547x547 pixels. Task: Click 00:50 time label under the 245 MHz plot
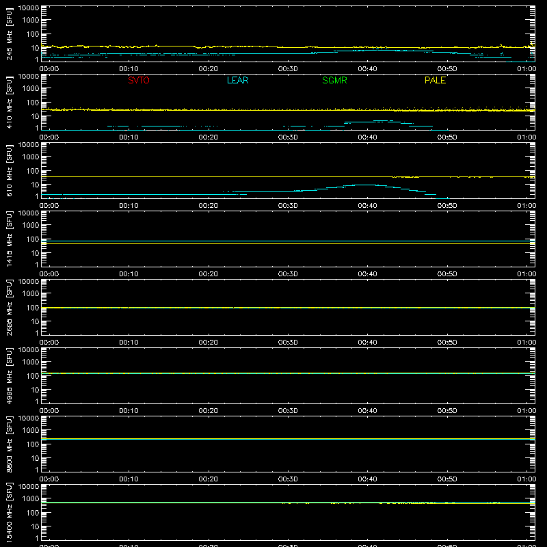click(x=447, y=69)
